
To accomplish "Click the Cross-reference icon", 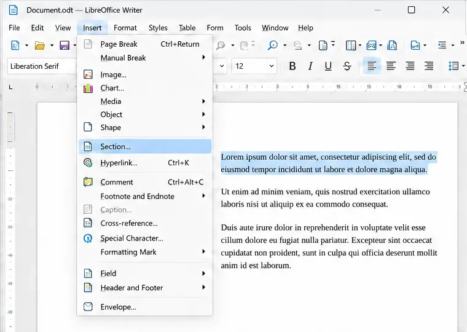I will [x=88, y=223].
